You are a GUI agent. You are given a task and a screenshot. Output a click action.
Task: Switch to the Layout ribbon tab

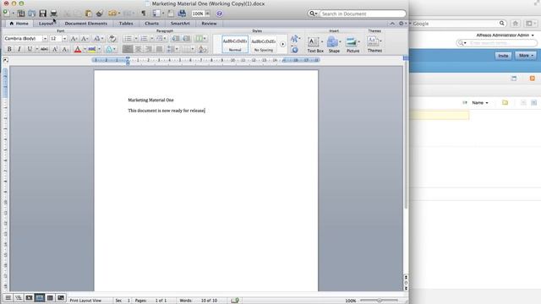point(46,24)
